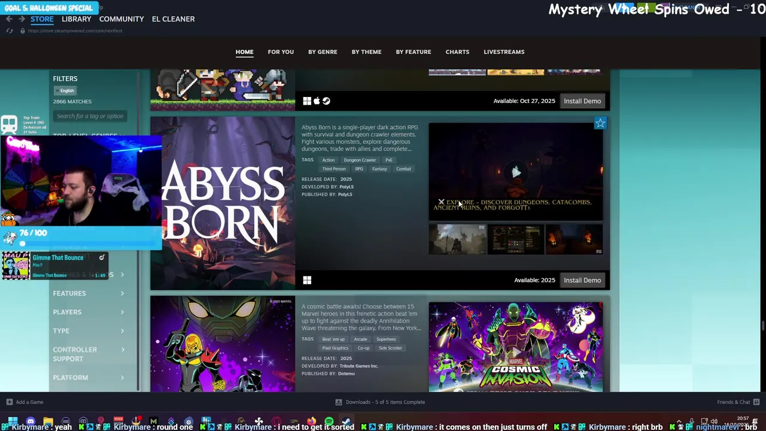Screen dimensions: 766x431
Task: Expand the Players filter section
Action: pos(89,312)
